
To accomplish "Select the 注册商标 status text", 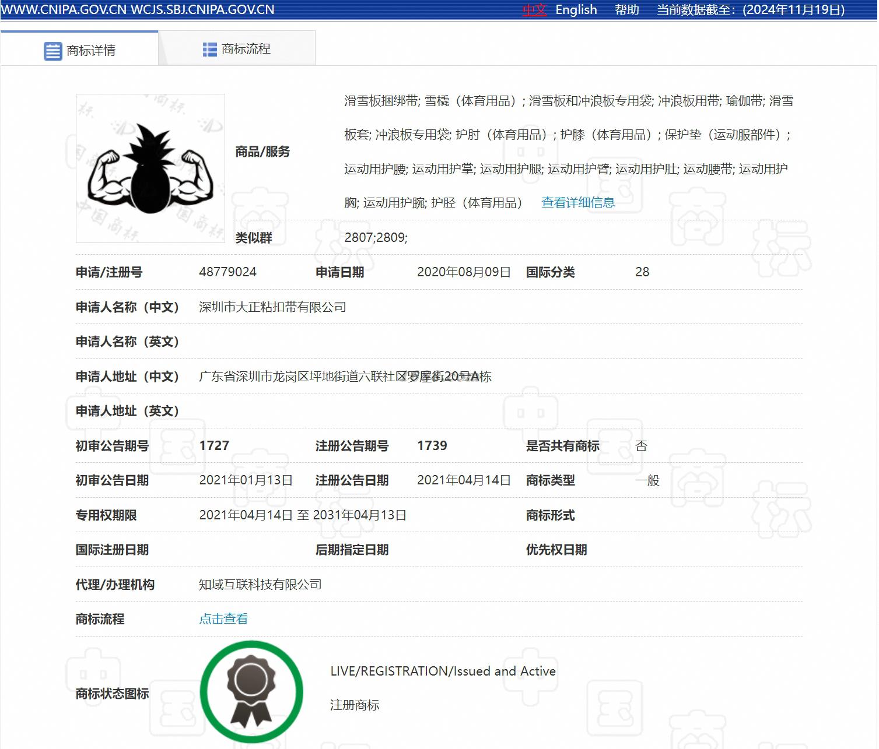I will click(355, 705).
